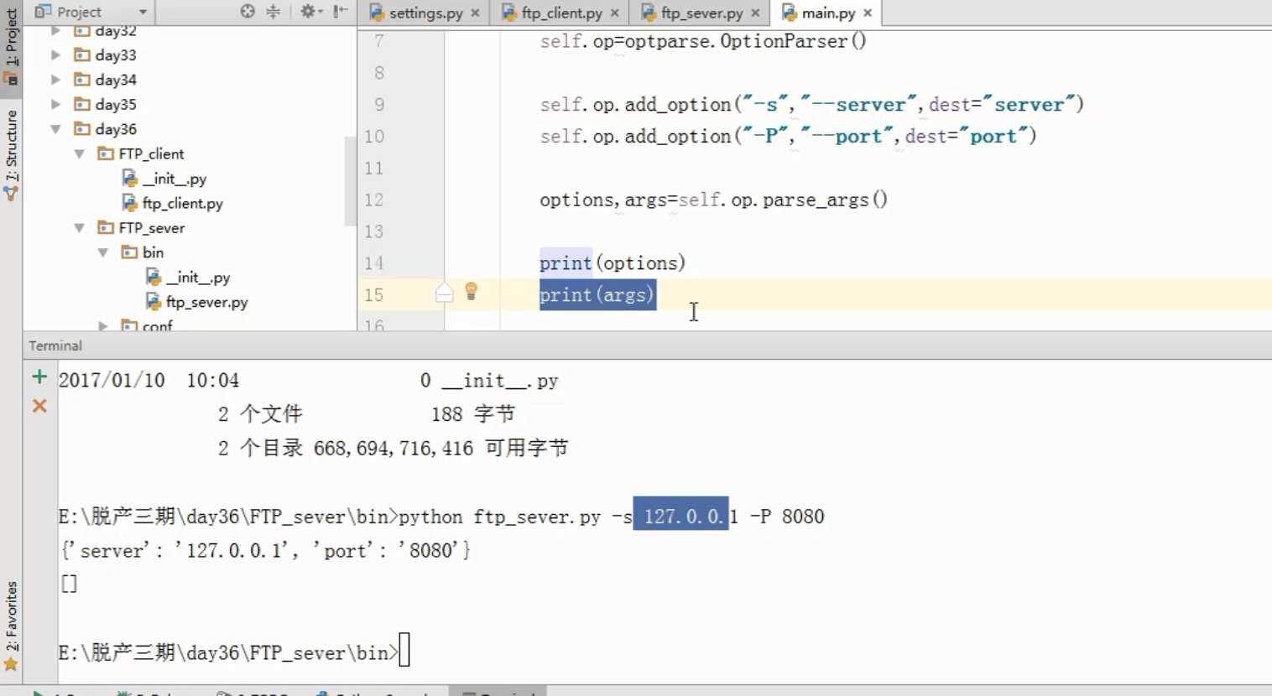The image size is (1272, 696).
Task: Open the Project view dropdown
Action: point(143,12)
